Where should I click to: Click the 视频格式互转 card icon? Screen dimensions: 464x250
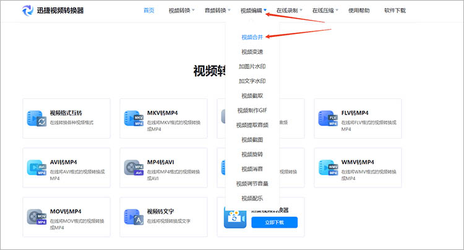coord(37,118)
